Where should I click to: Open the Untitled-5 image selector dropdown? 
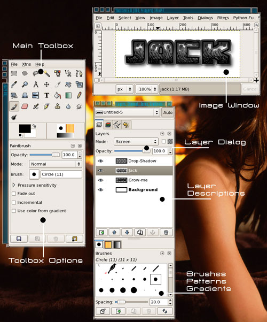(127, 112)
